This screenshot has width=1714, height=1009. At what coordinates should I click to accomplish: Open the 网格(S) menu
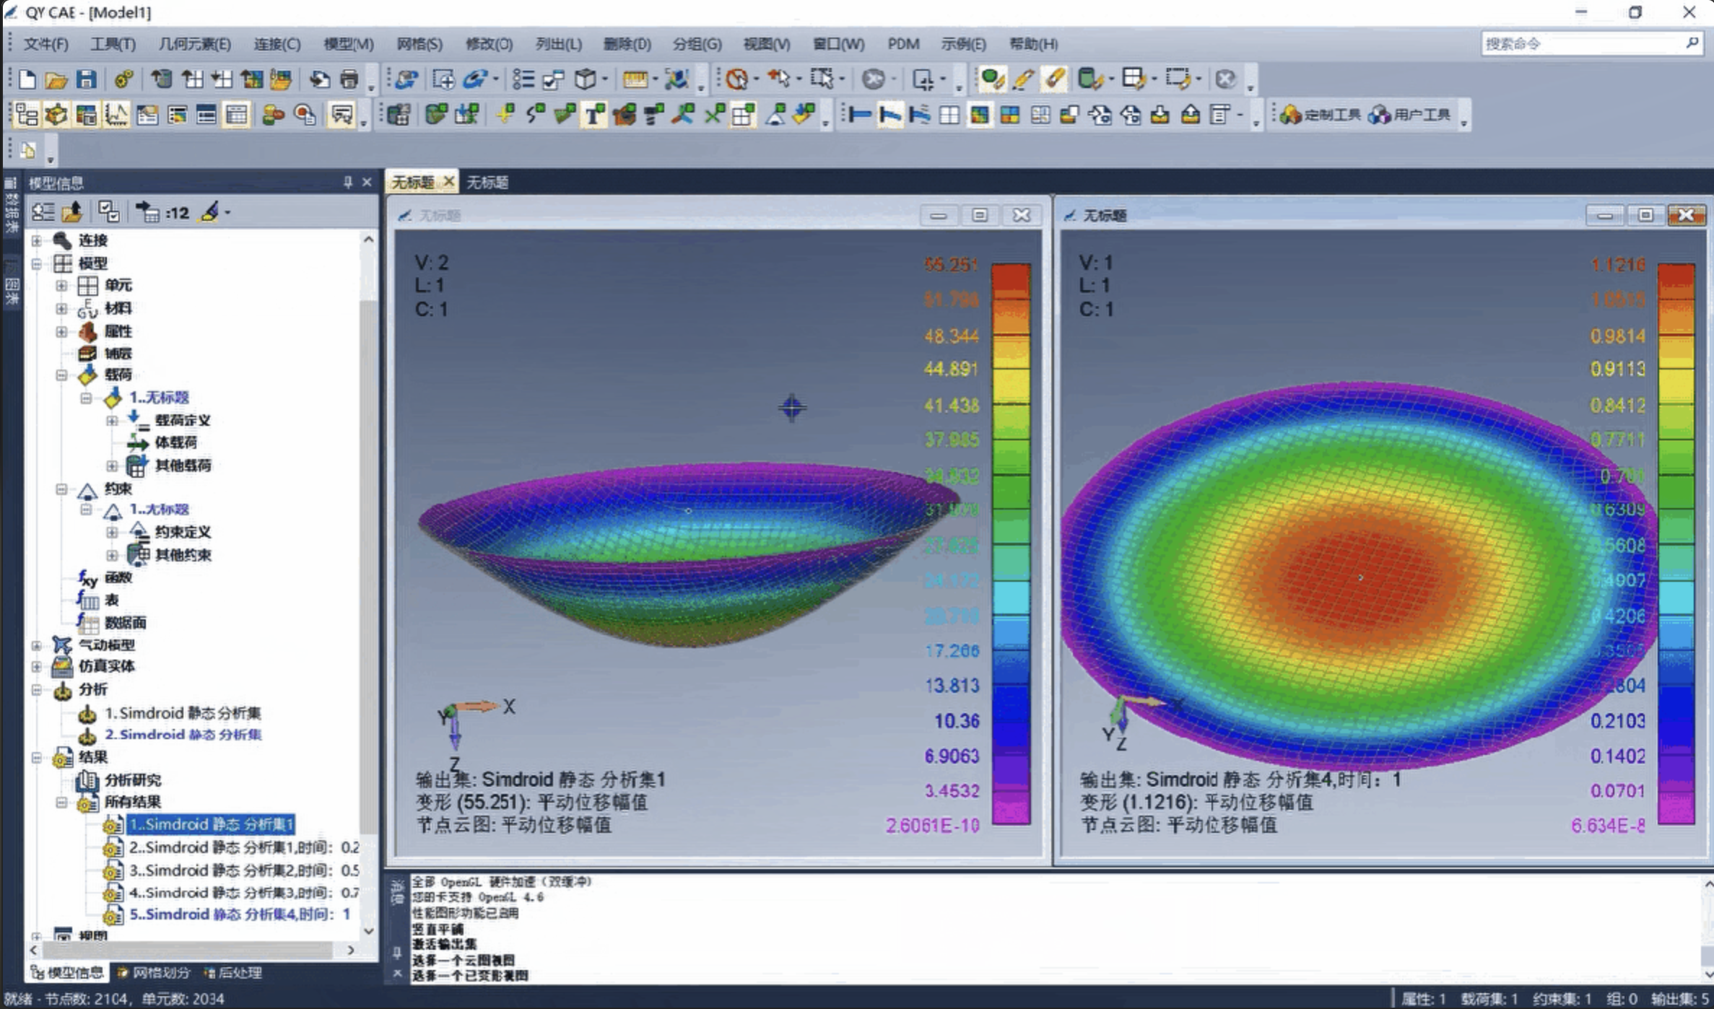point(419,44)
